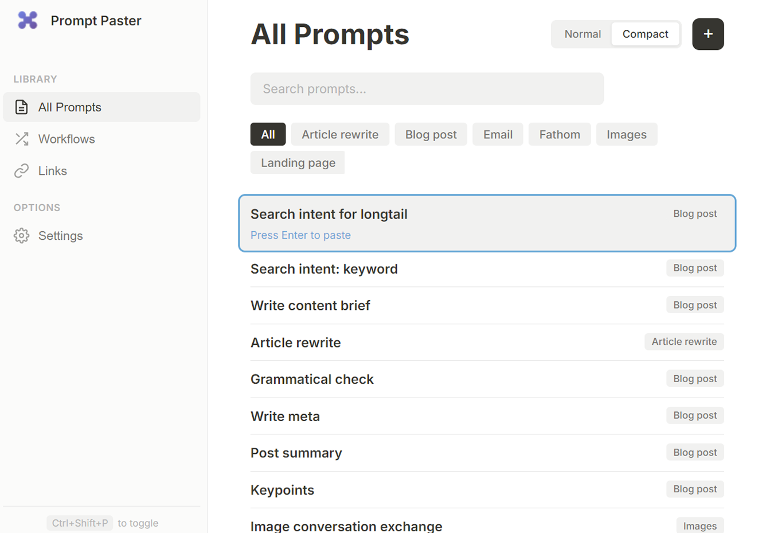
Task: Open the Write content brief prompt
Action: pyautogui.click(x=310, y=305)
